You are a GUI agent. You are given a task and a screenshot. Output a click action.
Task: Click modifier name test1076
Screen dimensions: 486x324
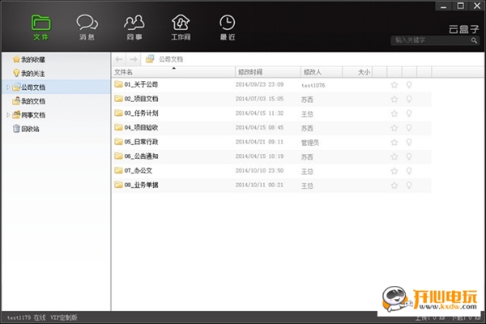tap(313, 85)
